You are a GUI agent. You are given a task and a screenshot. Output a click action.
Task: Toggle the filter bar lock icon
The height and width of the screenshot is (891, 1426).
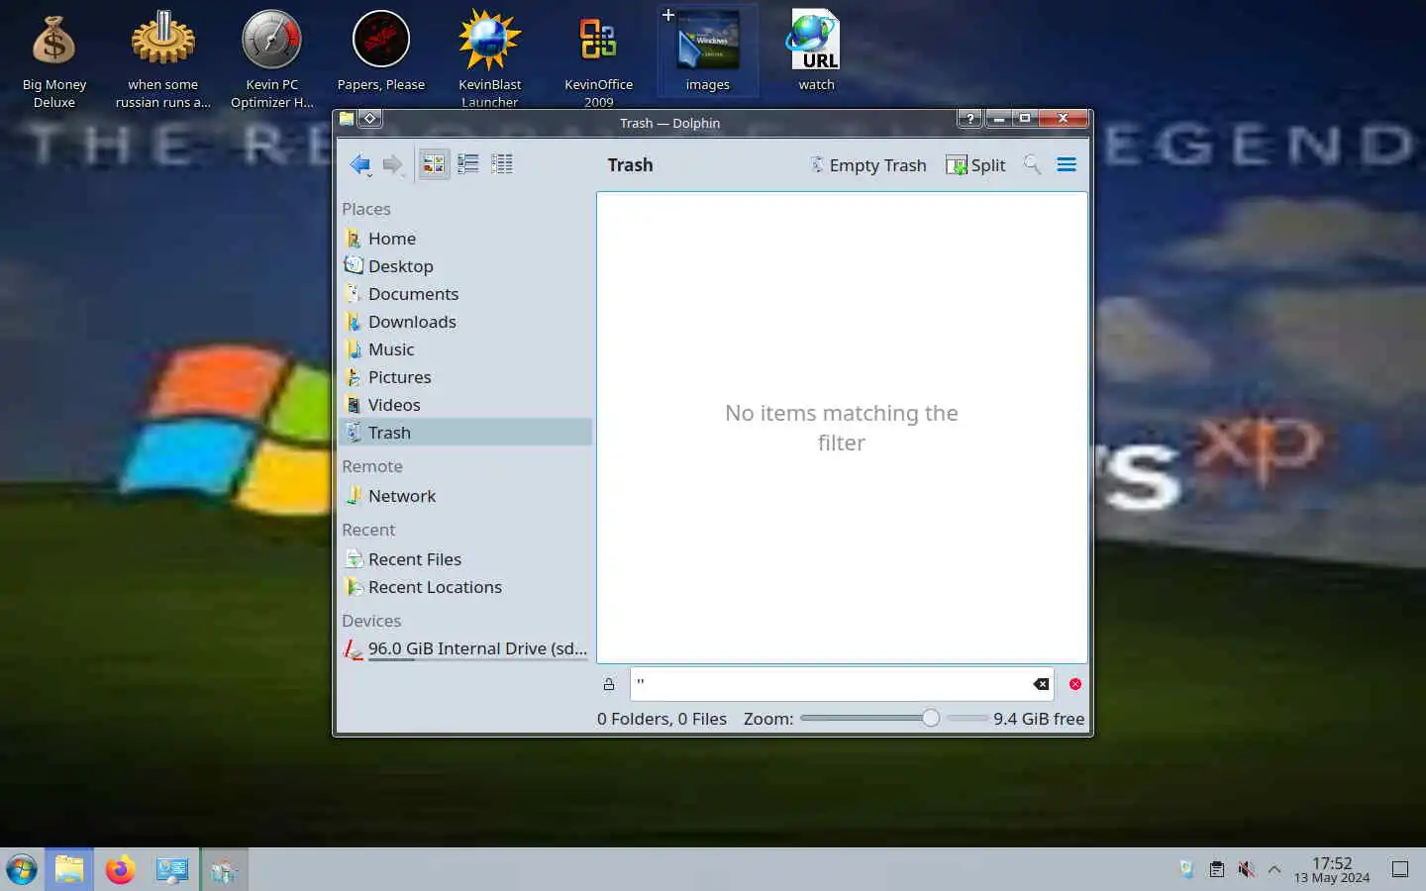(609, 684)
